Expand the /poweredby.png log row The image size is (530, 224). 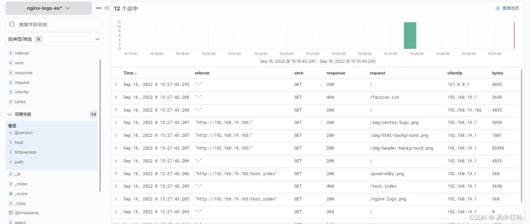click(116, 174)
